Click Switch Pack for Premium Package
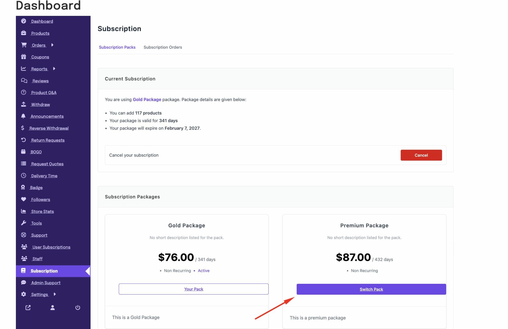The height and width of the screenshot is (329, 508). 371,289
